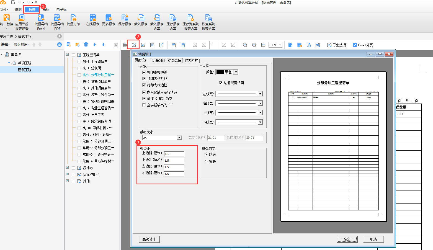Expand 招标控制价 tree node
433x250 pixels.
67,174
